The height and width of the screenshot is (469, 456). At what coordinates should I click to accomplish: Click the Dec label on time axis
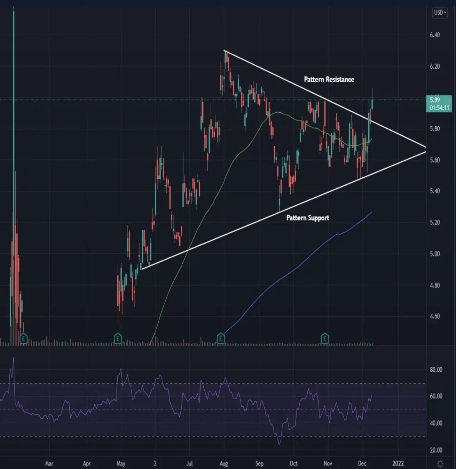[x=362, y=464]
